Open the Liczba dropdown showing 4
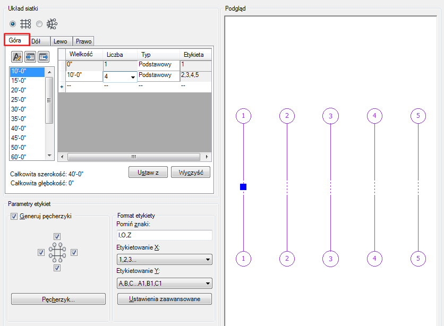444x326 pixels. point(133,77)
